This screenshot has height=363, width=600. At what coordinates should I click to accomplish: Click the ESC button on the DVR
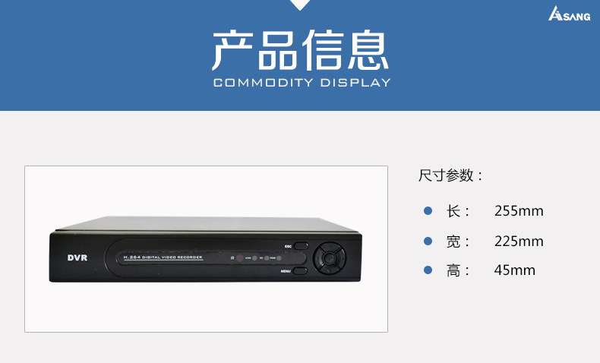coord(302,246)
